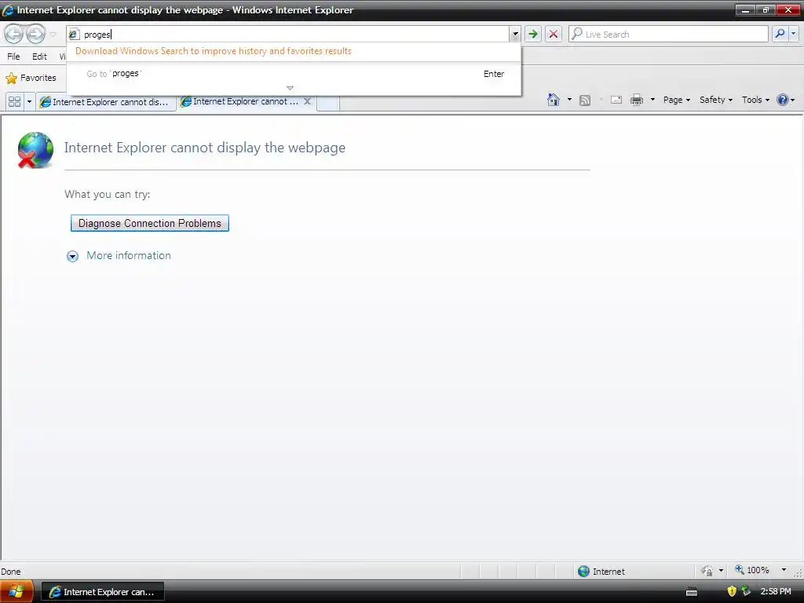
Task: Click the Internet Explorer taskbar button
Action: pyautogui.click(x=102, y=592)
